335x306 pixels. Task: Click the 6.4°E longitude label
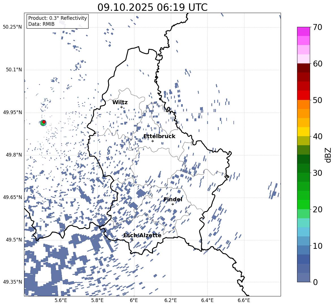click(x=207, y=300)
